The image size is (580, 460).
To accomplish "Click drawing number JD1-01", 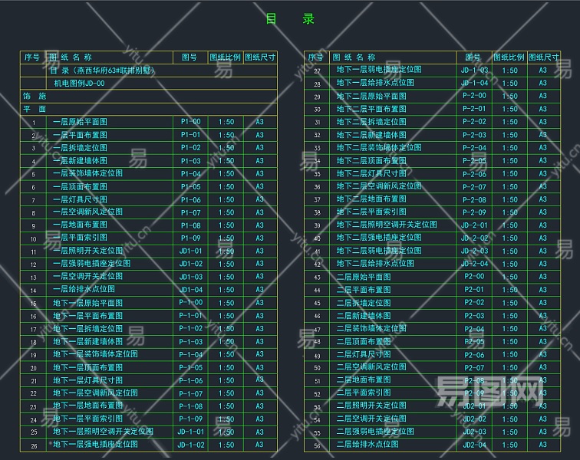I will tap(190, 251).
